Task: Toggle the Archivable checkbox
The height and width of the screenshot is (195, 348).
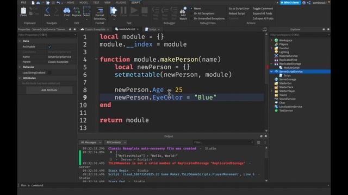Action: pyautogui.click(x=49, y=47)
